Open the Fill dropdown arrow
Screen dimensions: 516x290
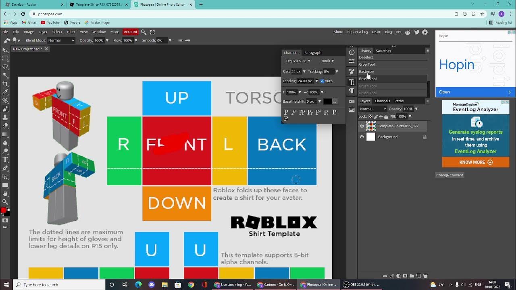click(x=410, y=116)
